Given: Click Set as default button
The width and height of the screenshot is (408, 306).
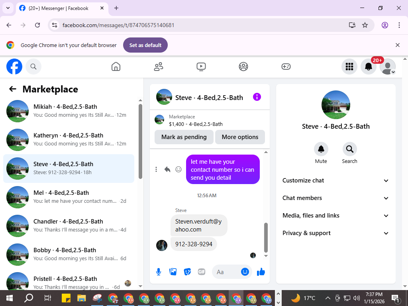Looking at the screenshot, I should (x=145, y=45).
